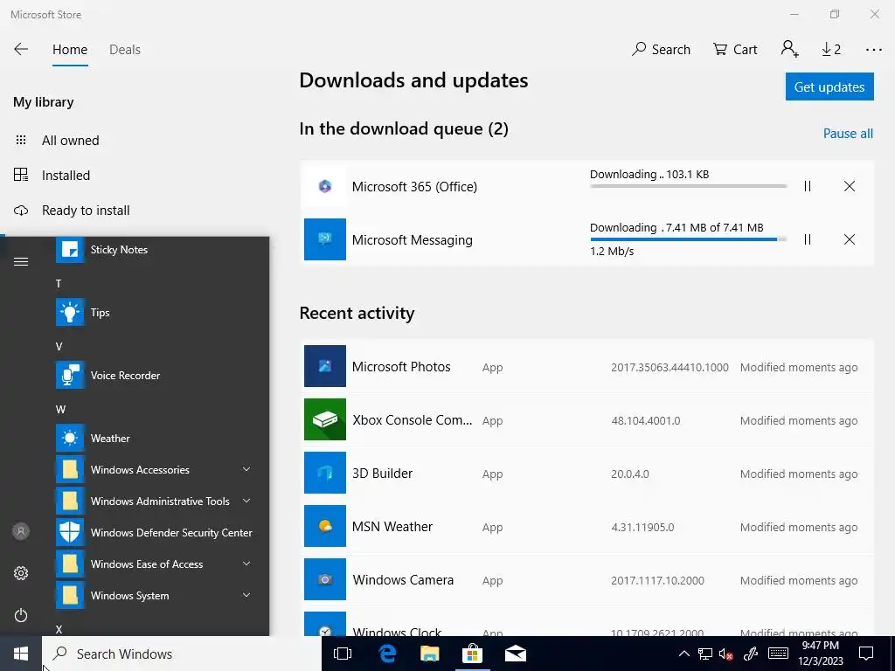The height and width of the screenshot is (671, 895).
Task: Jump to letter V in Start list
Action: pos(59,346)
